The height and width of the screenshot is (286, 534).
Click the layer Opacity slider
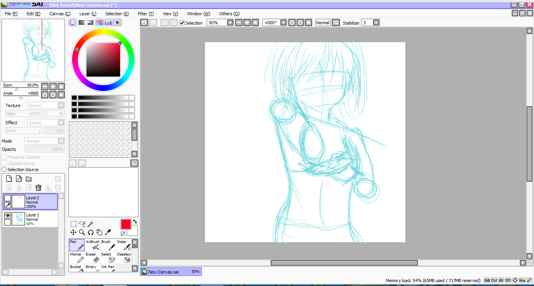[x=44, y=149]
